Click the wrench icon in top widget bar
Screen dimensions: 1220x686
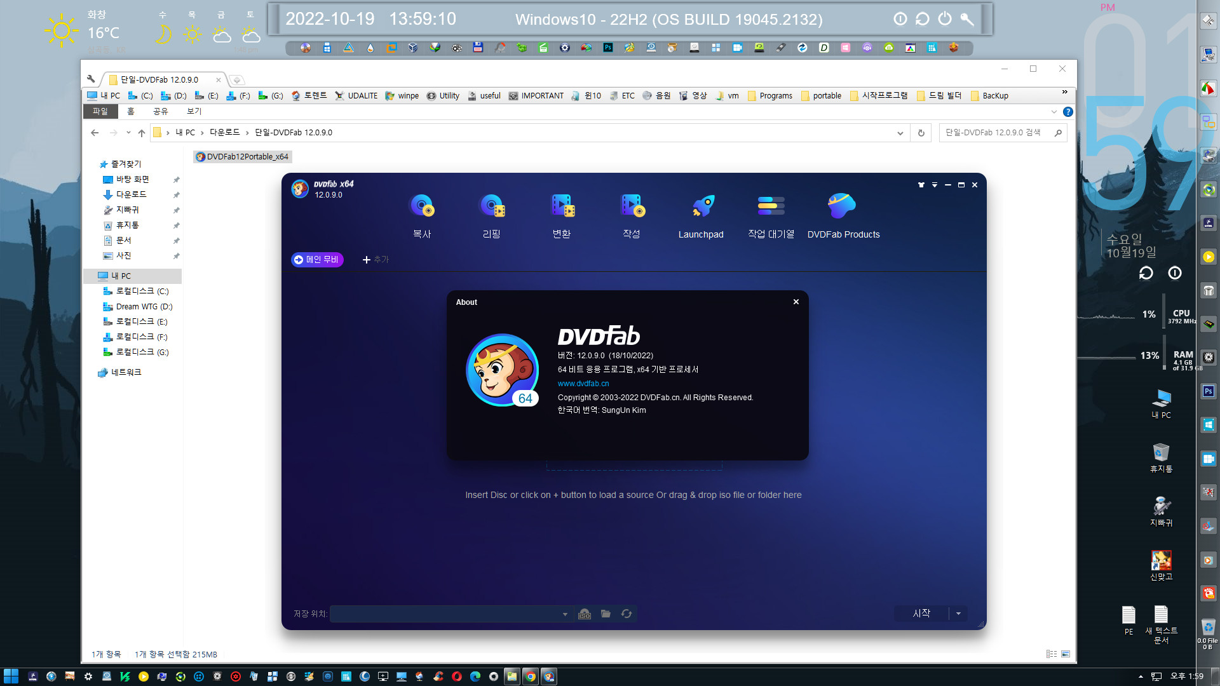[967, 19]
